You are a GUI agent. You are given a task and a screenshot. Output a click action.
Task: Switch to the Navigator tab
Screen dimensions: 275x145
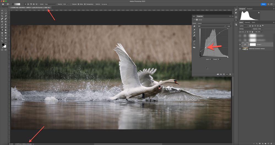tap(250, 9)
